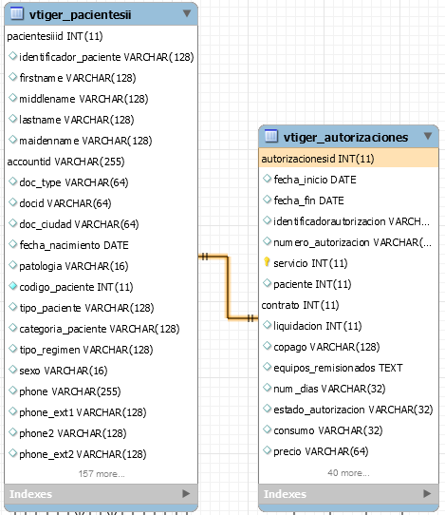Click the diamond icon beside fecha_inicio

(x=268, y=179)
